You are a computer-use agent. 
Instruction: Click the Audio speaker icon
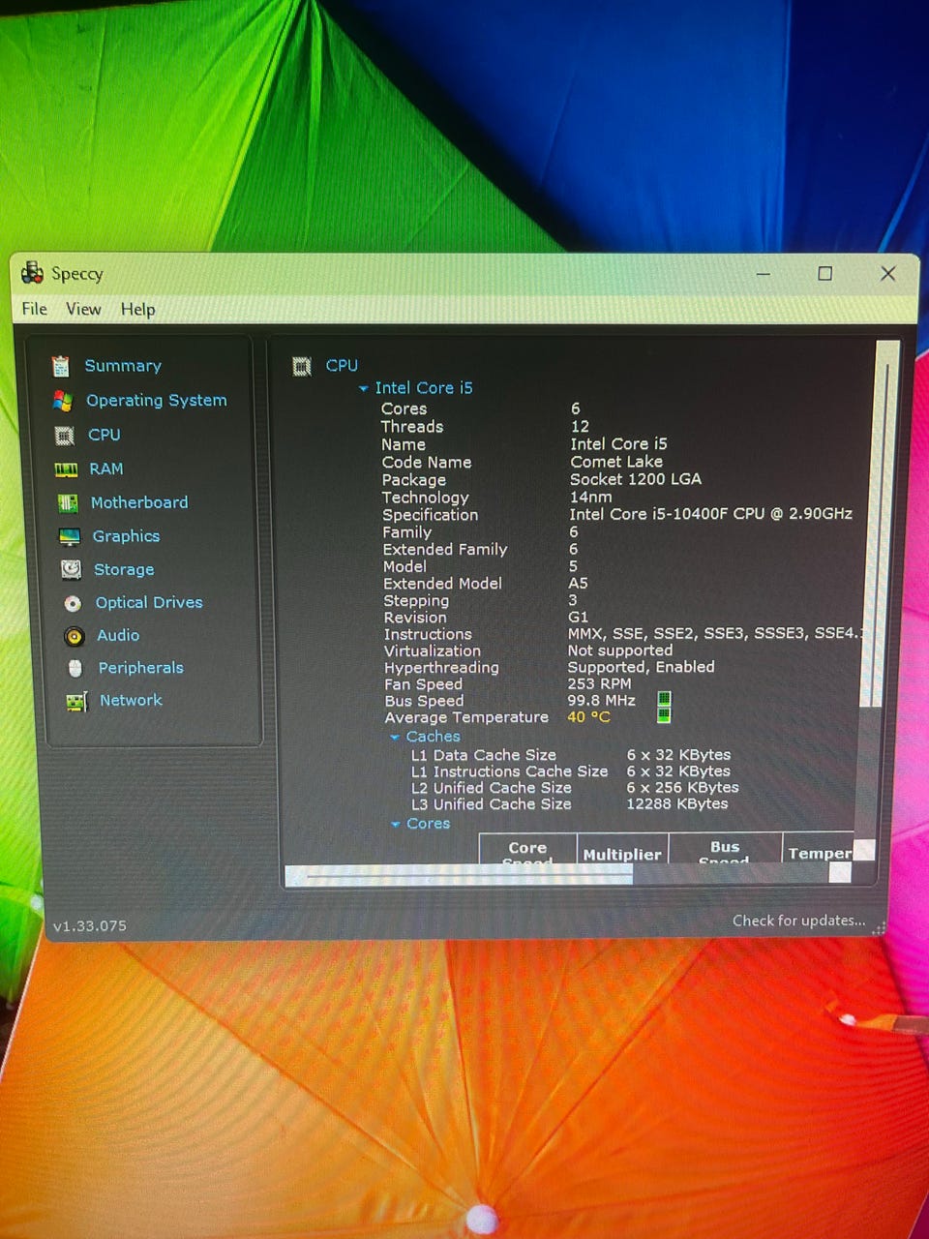coord(75,636)
